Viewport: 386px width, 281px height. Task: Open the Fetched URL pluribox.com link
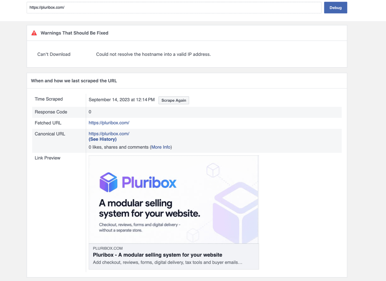point(109,123)
